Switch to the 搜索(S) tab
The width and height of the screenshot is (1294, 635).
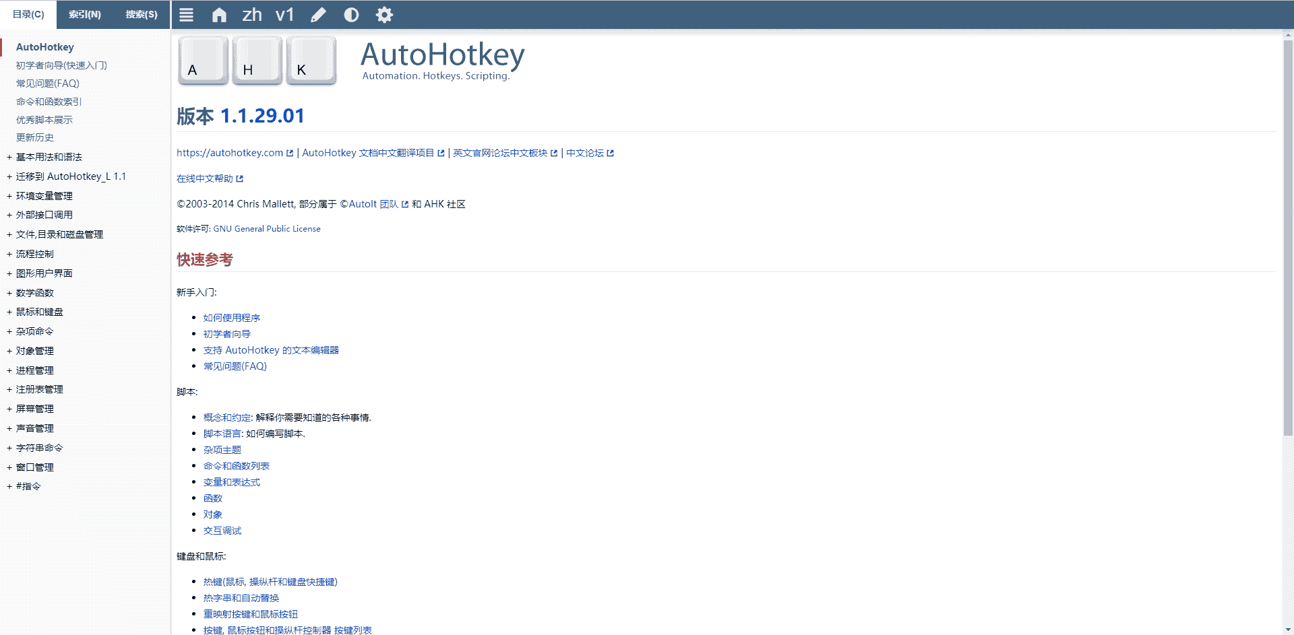pyautogui.click(x=142, y=15)
